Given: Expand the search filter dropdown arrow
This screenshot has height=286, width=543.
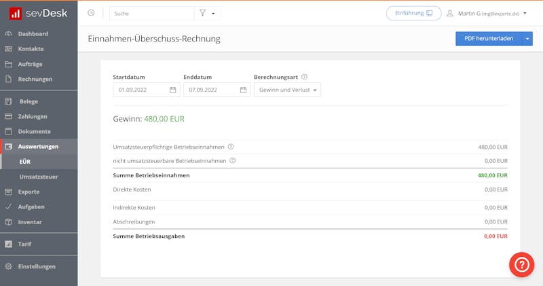Looking at the screenshot, I should (x=213, y=14).
